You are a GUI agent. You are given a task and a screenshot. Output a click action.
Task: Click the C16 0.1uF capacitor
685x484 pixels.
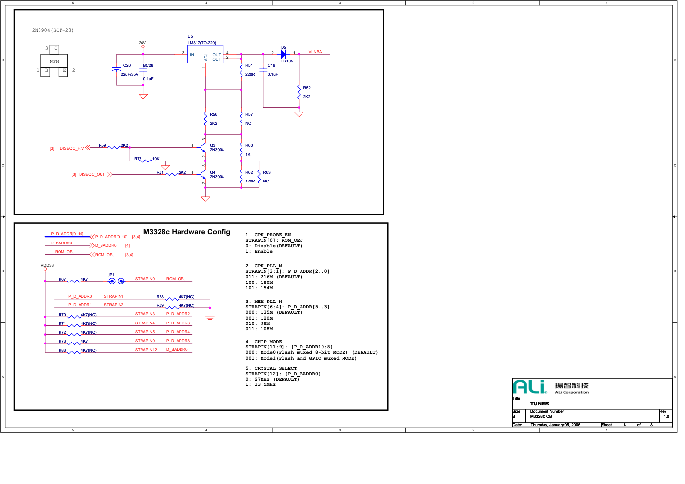coord(263,70)
